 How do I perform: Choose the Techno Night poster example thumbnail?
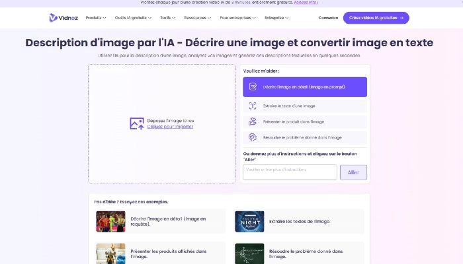point(249,222)
